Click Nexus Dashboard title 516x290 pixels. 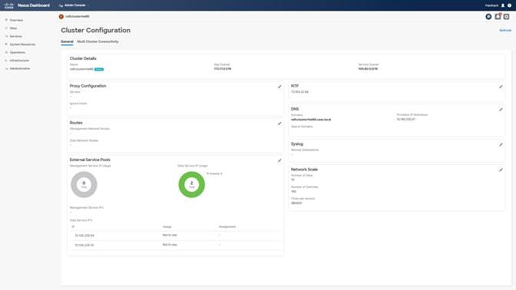point(34,5)
